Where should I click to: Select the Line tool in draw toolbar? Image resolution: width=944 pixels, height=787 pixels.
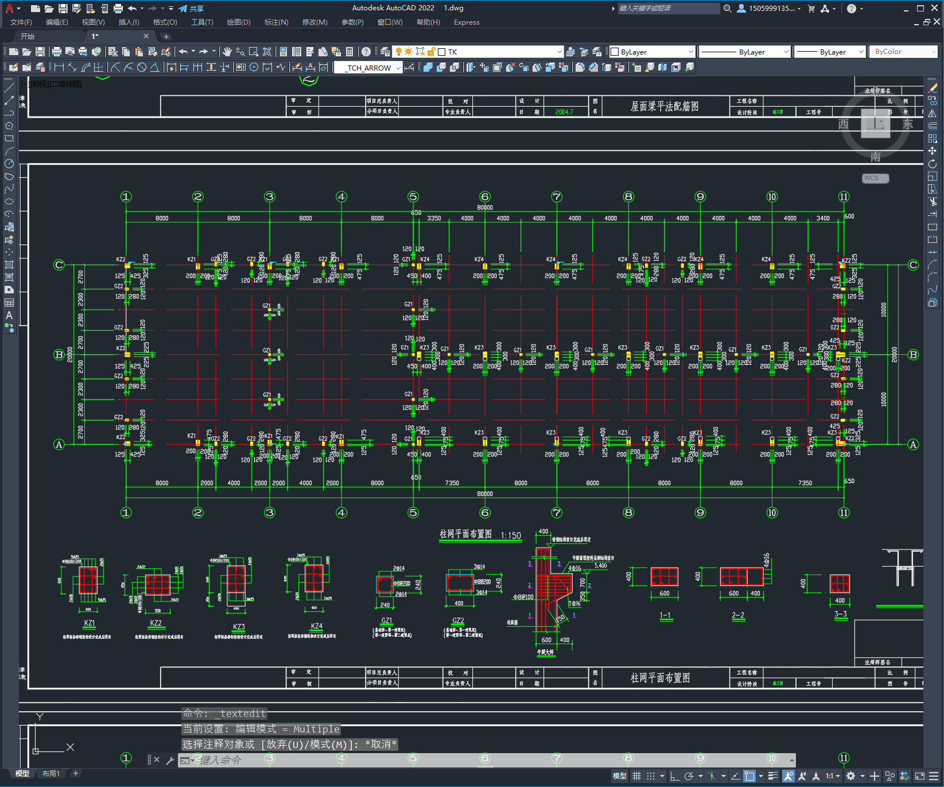click(x=9, y=88)
